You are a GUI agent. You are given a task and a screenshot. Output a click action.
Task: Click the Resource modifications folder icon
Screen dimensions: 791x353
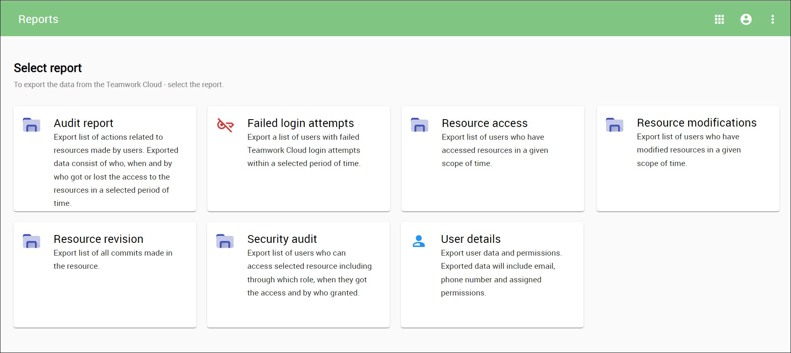[614, 125]
